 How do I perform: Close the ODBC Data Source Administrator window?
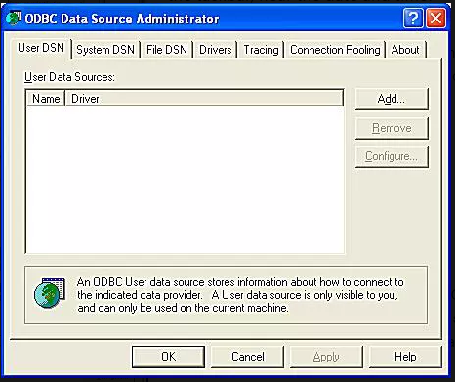pos(436,19)
